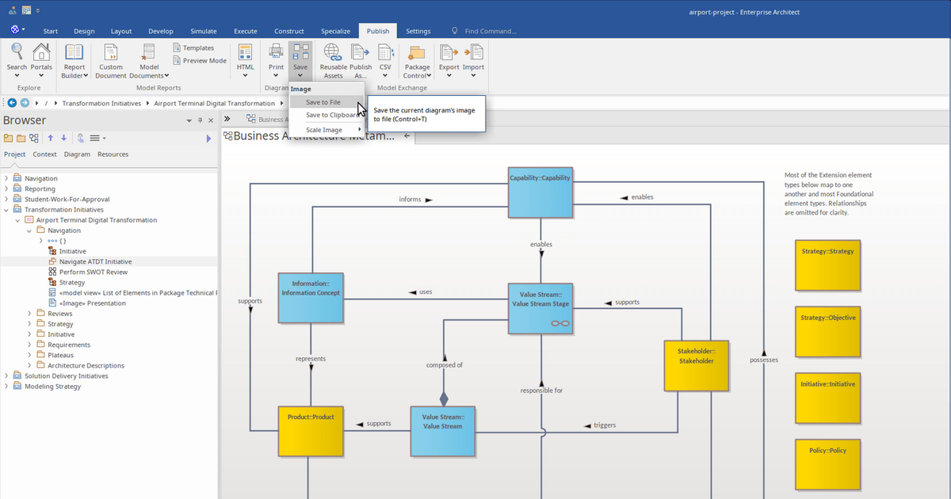Viewport: 951px width, 499px height.
Task: Select the New Package icon in Browser toolbar
Action: point(10,137)
